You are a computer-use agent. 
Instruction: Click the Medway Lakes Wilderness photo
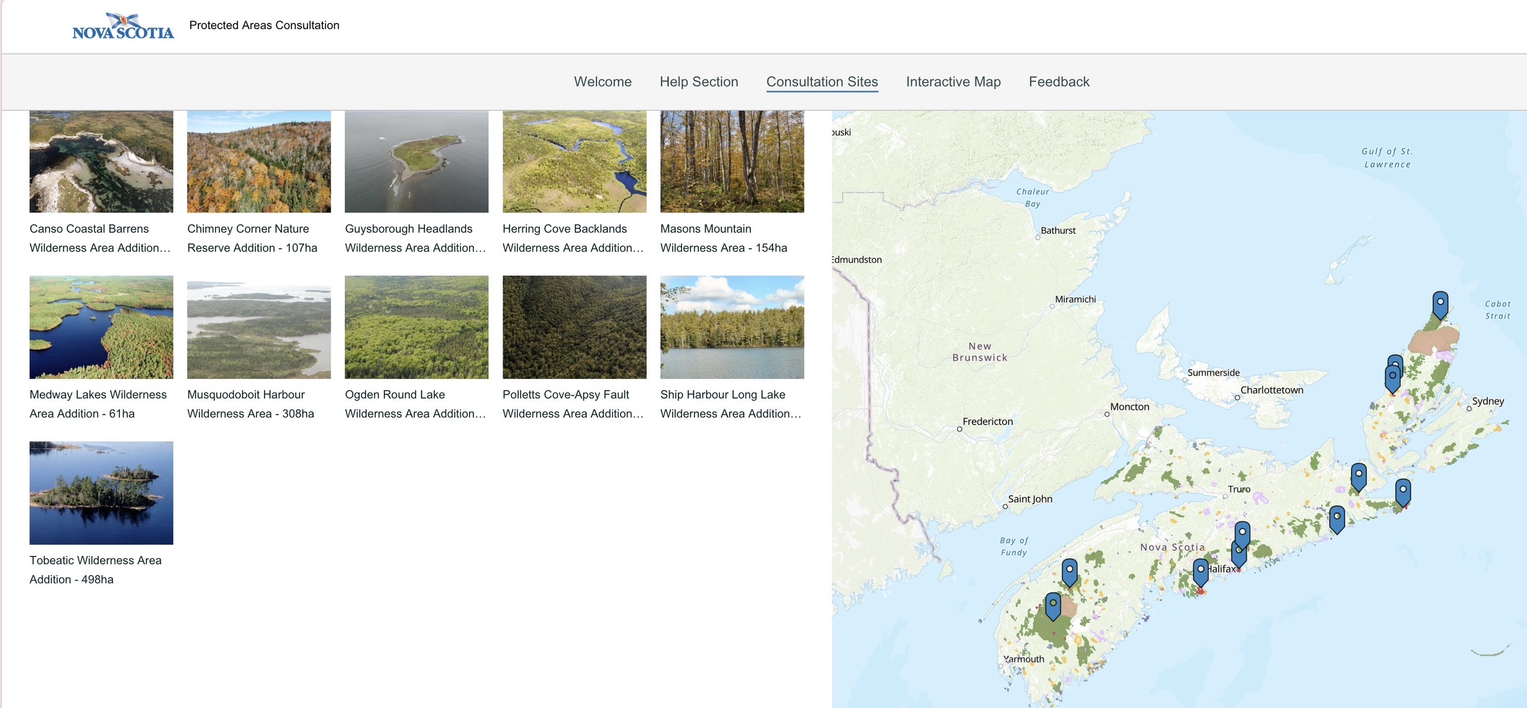[x=101, y=327]
